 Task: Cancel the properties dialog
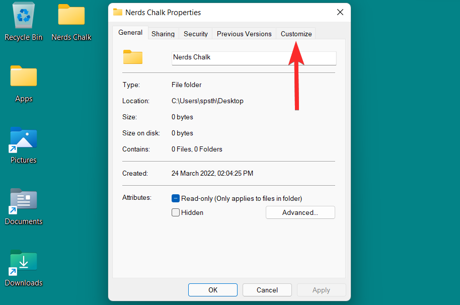[x=267, y=290]
